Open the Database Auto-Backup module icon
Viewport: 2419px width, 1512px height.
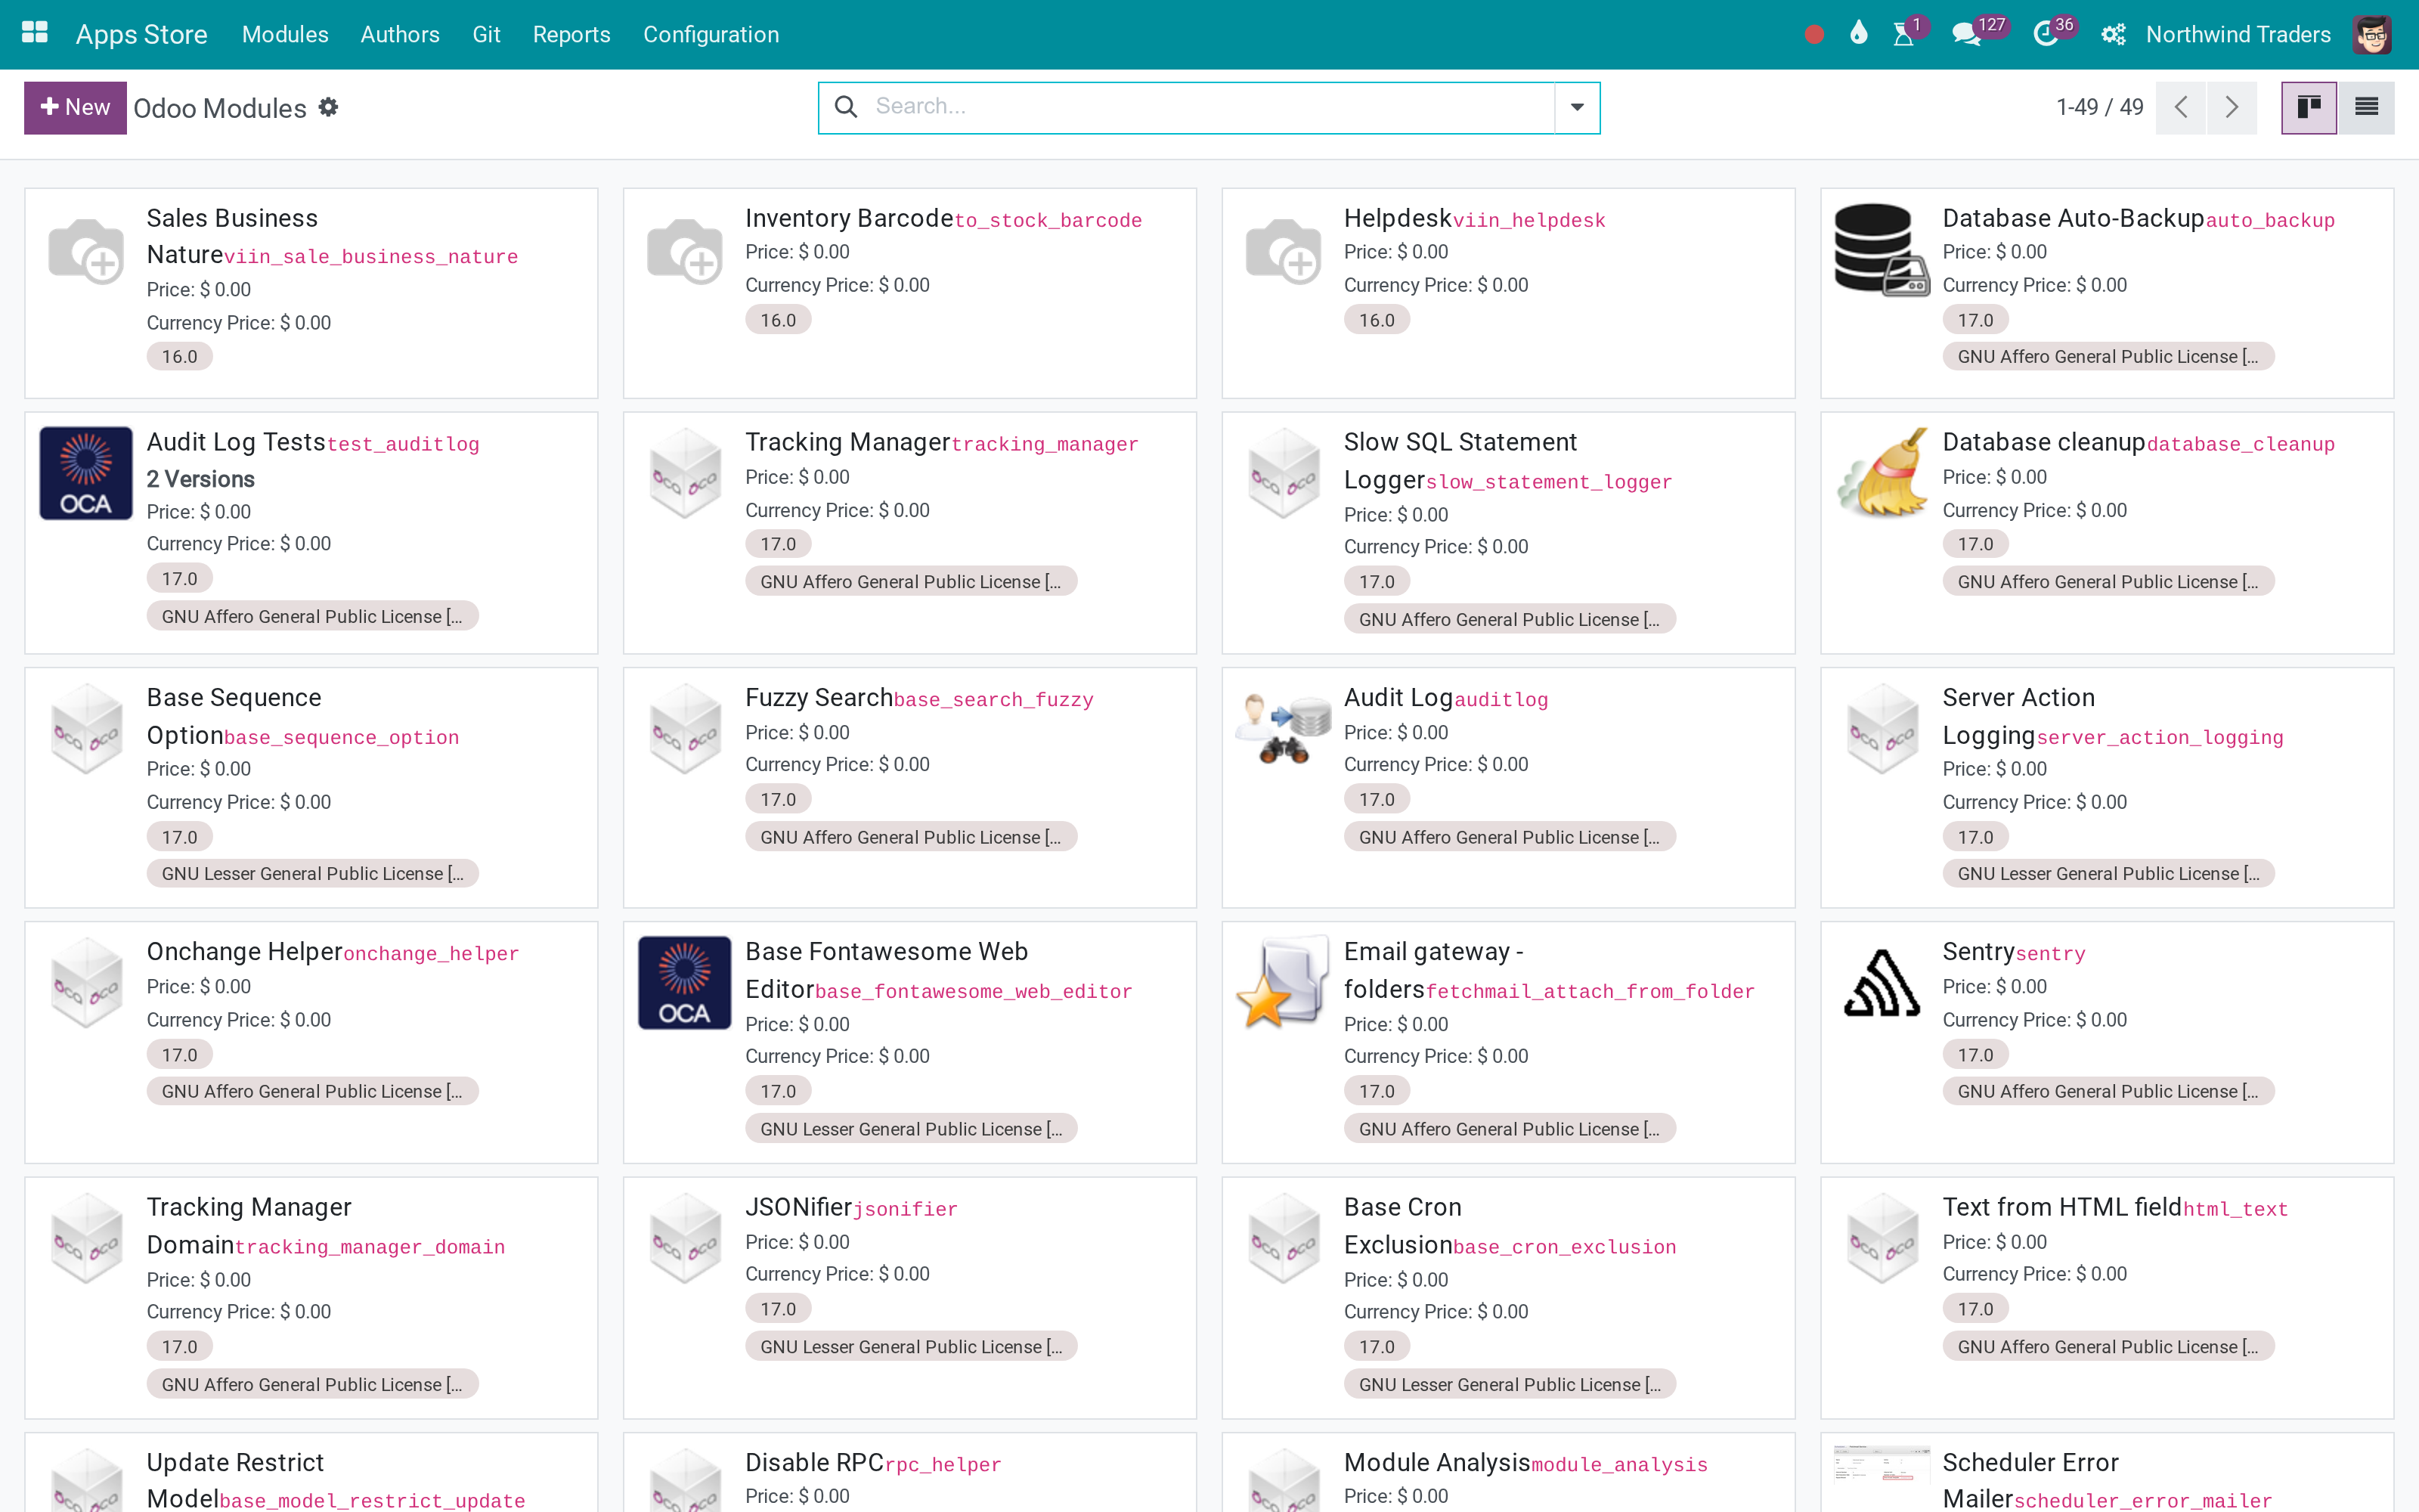pyautogui.click(x=1882, y=249)
